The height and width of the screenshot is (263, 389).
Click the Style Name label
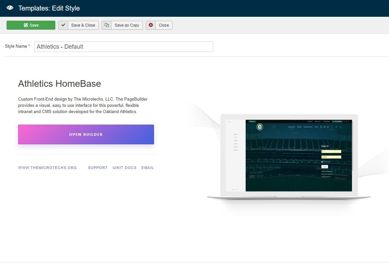[x=17, y=46]
